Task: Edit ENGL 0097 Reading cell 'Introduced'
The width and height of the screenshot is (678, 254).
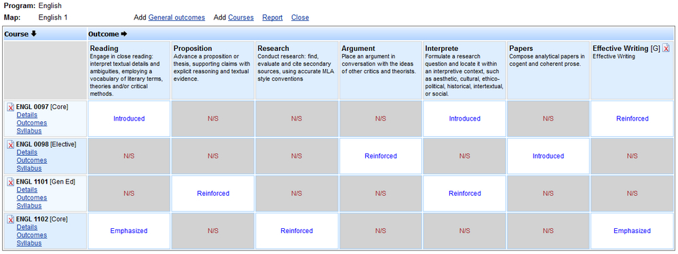Action: (x=129, y=119)
